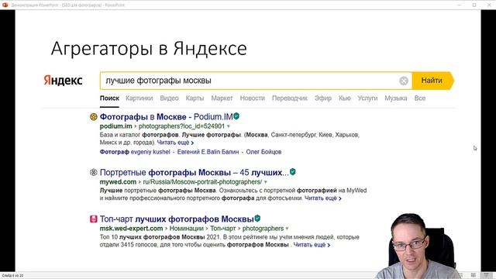Open the Топ-чарт лучших фотографов Москвы result
Image resolution: width=496 pixels, height=279 pixels.
[x=177, y=219]
